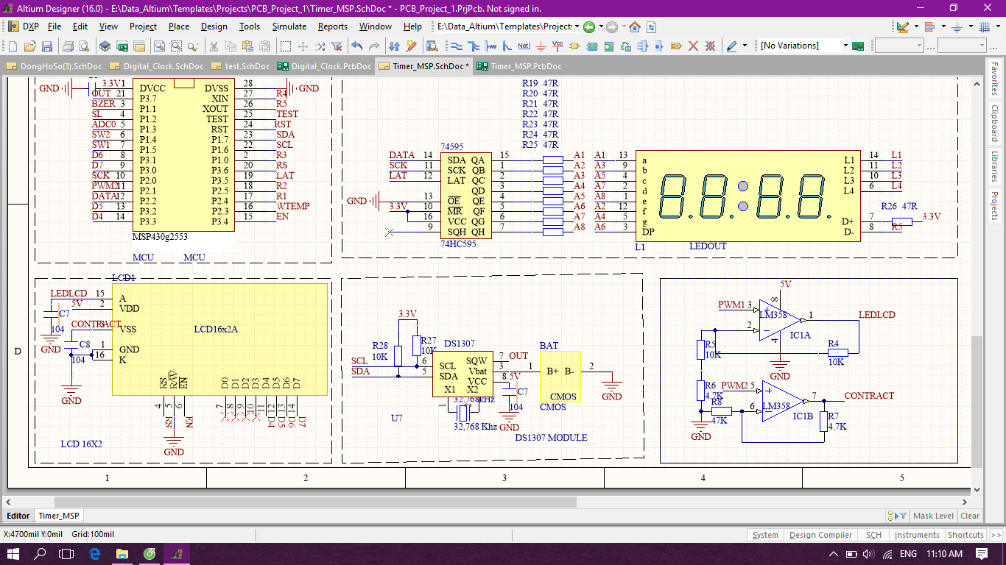The image size is (1006, 565).
Task: Click the red Place No ERC cross
Action: pos(693,46)
